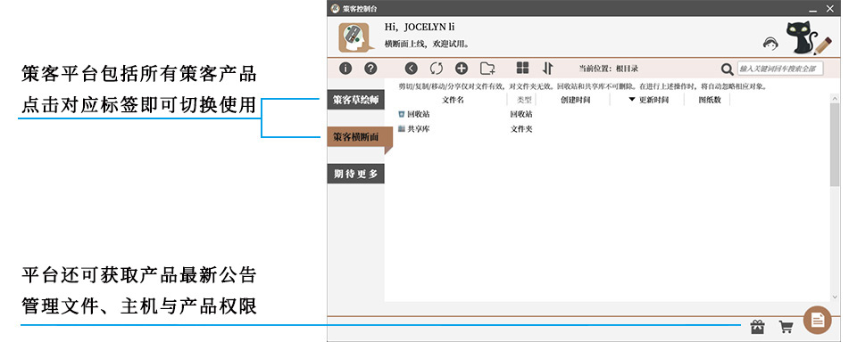Image resolution: width=857 pixels, height=342 pixels.
Task: Refresh the file list
Action: (x=437, y=69)
